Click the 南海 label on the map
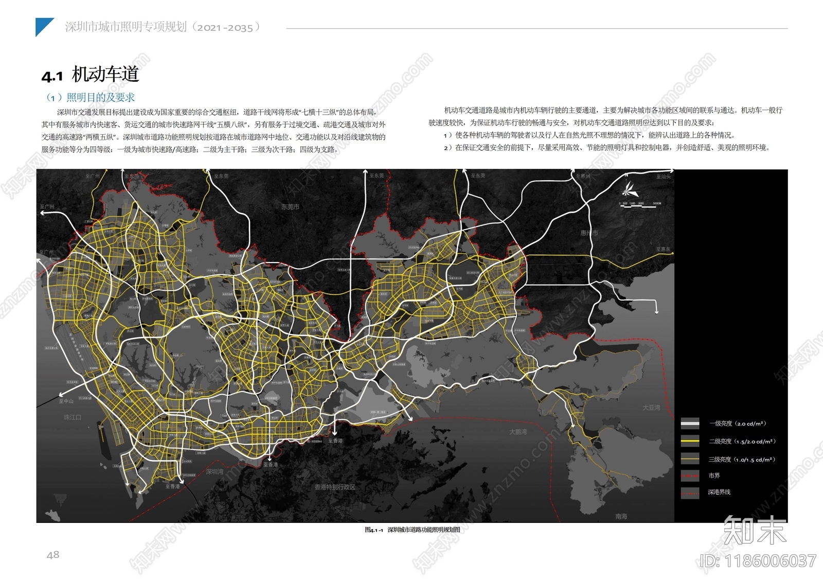The image size is (823, 581). pos(621,516)
